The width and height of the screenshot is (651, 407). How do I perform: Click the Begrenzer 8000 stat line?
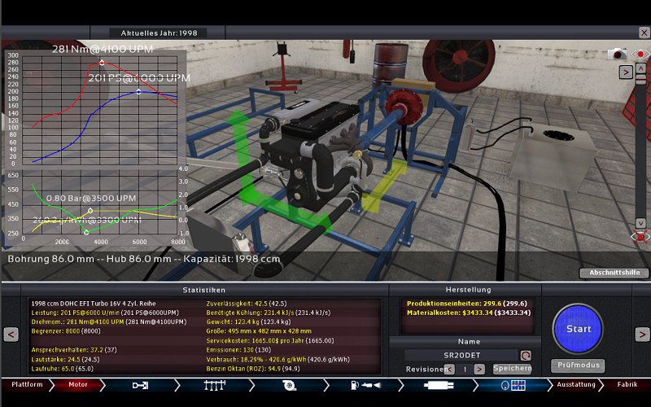[x=66, y=331]
